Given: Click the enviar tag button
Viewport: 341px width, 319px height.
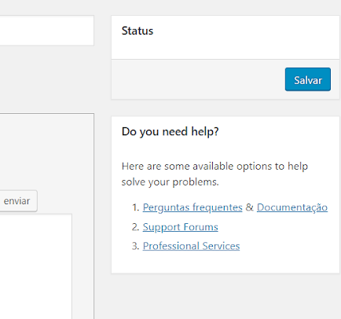Looking at the screenshot, I should point(18,201).
